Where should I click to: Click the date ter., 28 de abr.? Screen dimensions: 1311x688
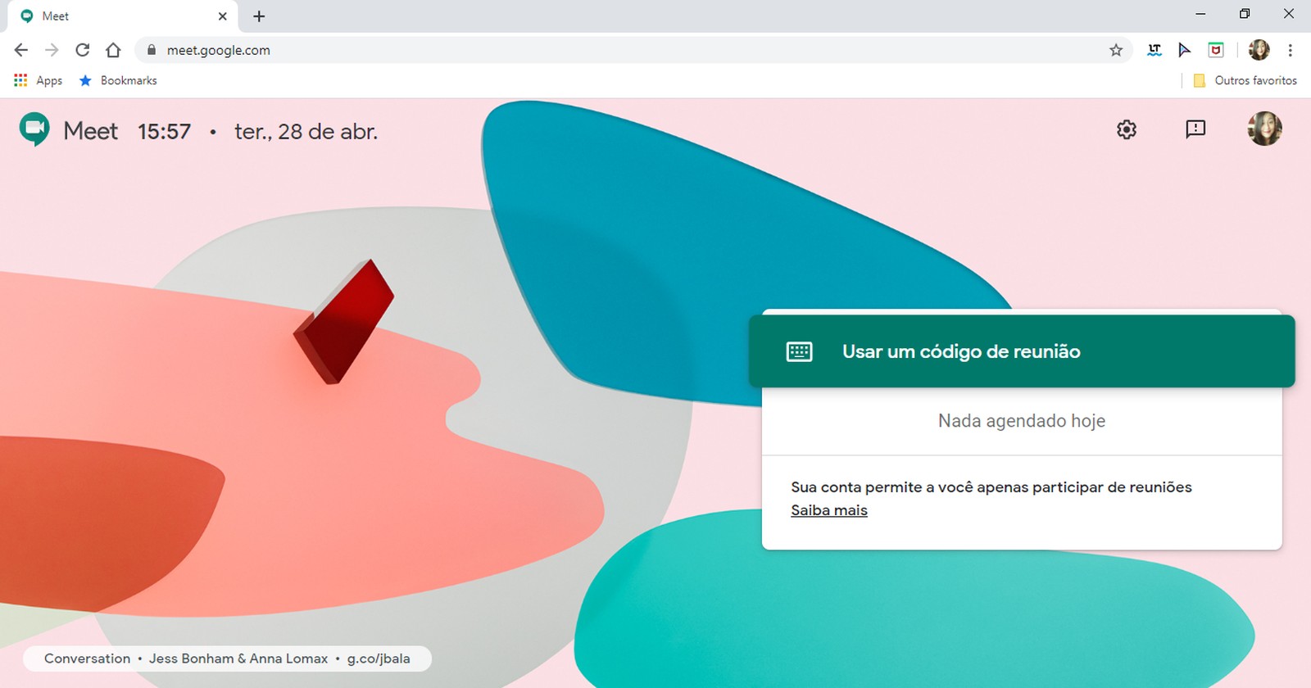pos(306,131)
